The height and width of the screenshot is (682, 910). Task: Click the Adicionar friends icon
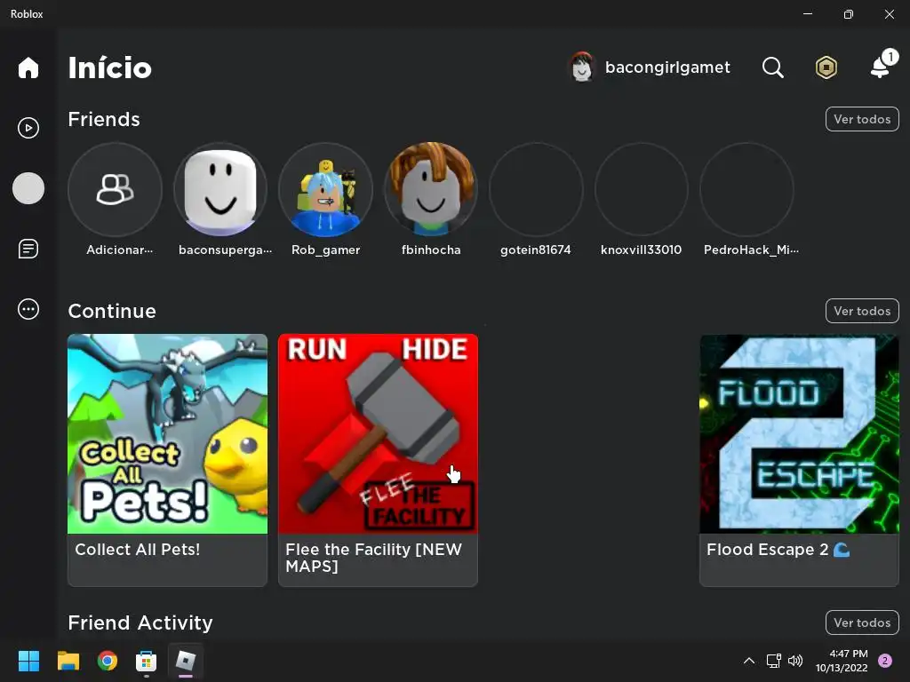click(x=115, y=190)
